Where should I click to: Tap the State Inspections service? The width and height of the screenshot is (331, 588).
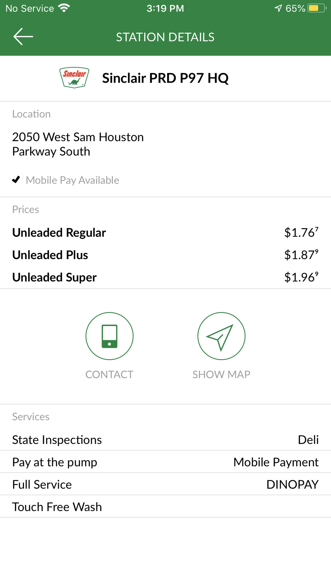coord(57,440)
